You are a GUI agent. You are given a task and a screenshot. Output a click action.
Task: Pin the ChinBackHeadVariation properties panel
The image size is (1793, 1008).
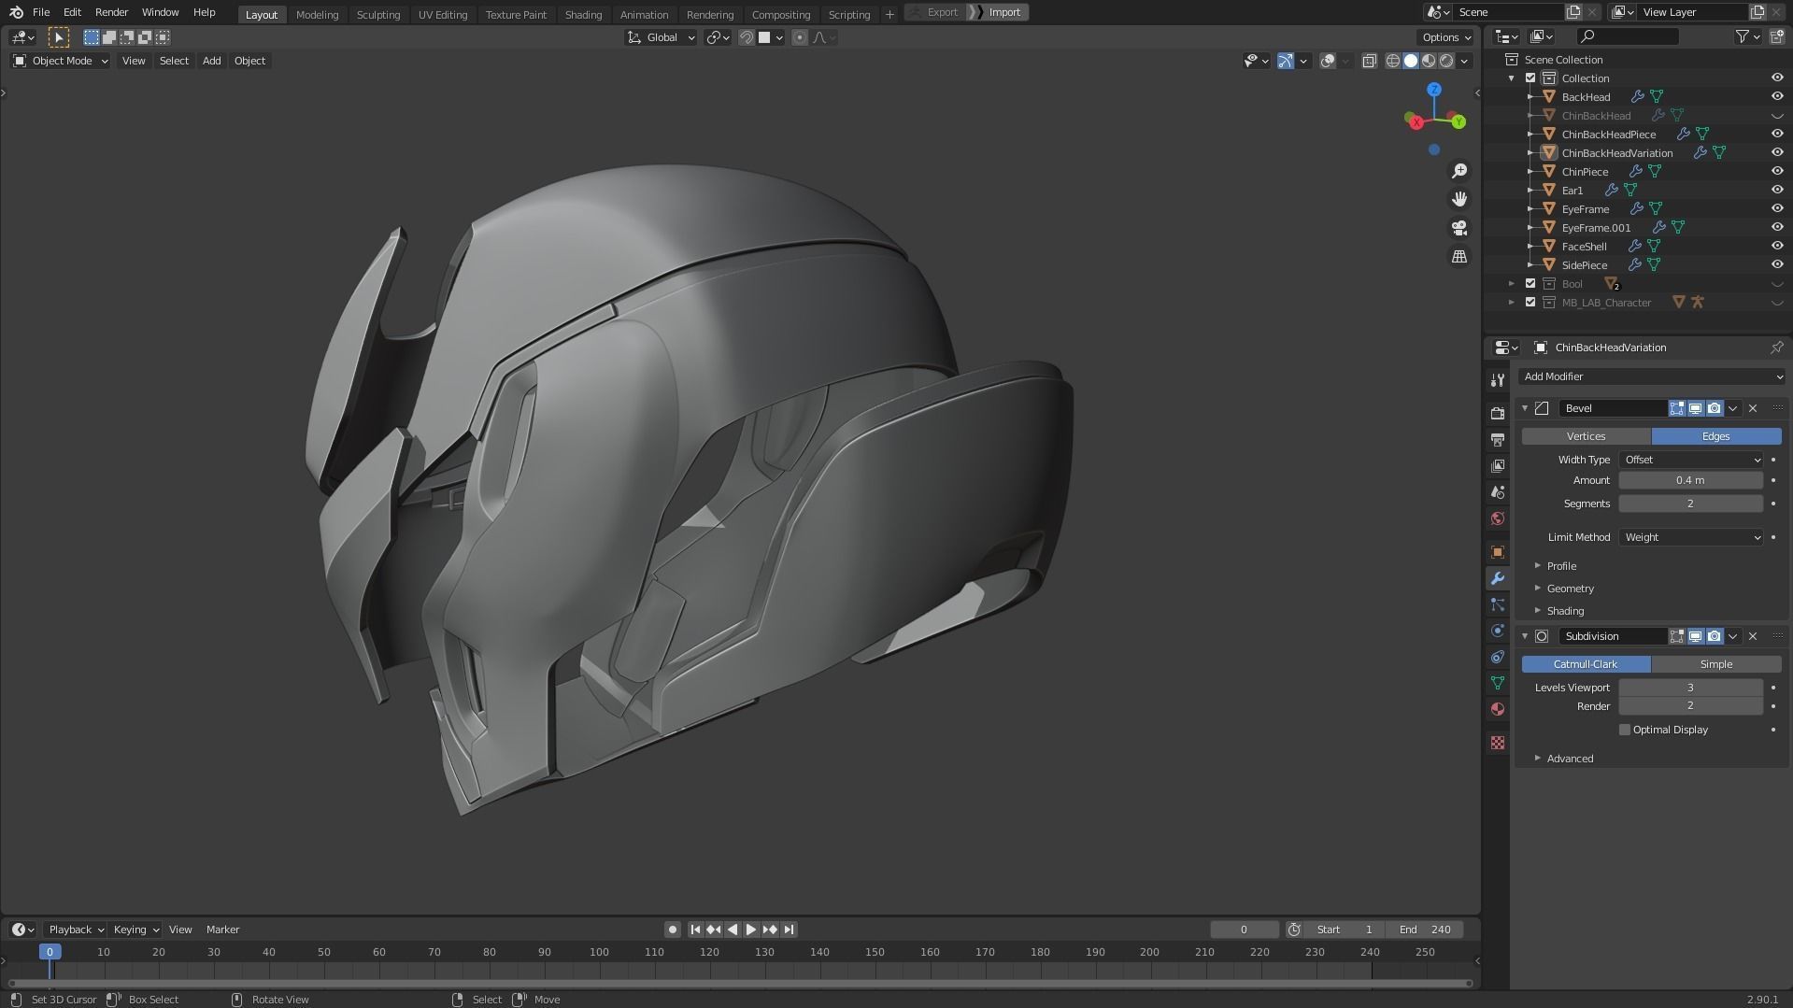click(1776, 348)
